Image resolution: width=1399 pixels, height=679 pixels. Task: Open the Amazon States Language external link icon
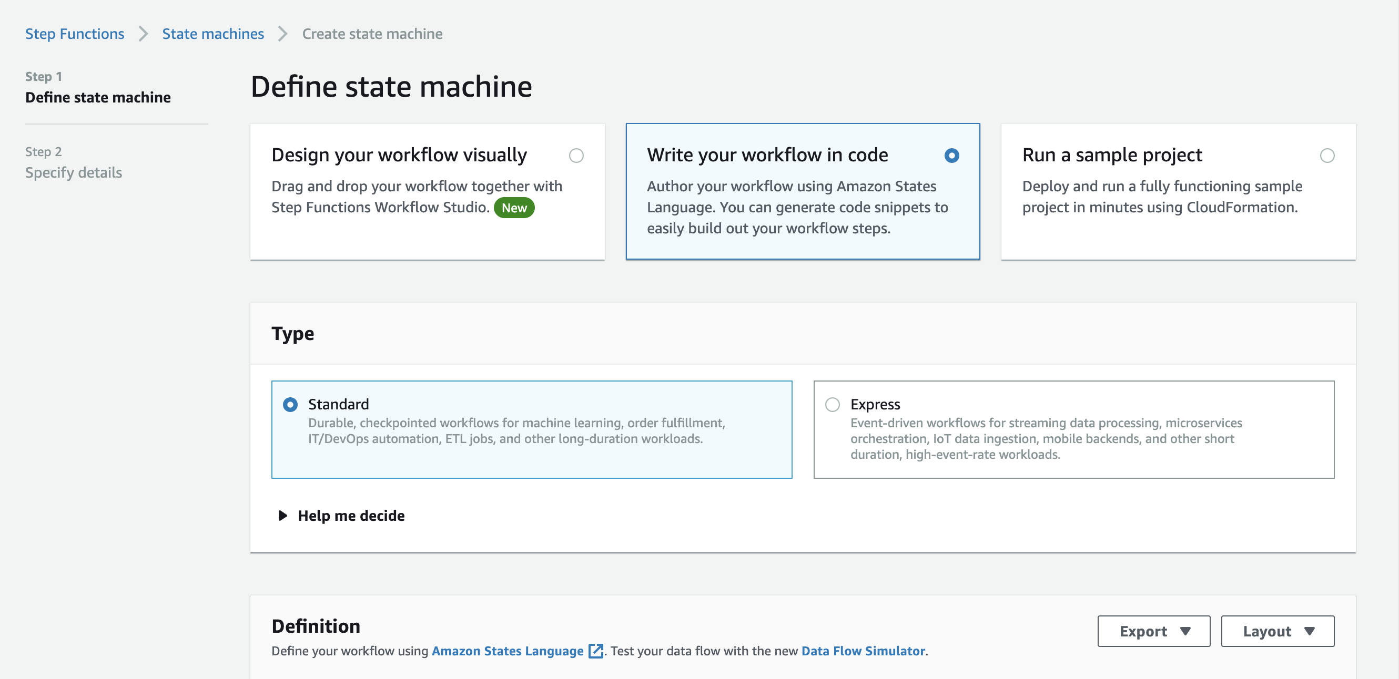click(x=595, y=651)
